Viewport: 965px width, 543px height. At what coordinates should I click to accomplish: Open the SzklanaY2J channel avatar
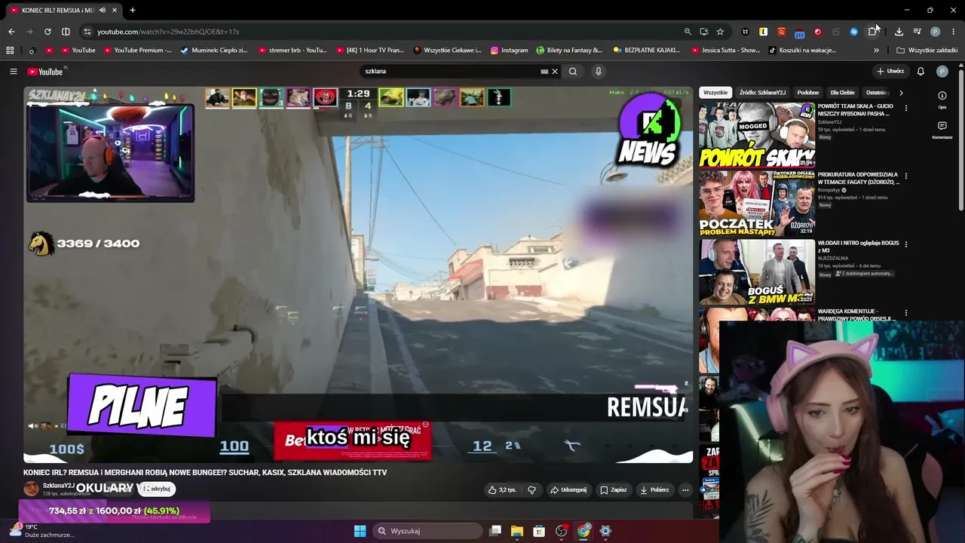pos(31,489)
